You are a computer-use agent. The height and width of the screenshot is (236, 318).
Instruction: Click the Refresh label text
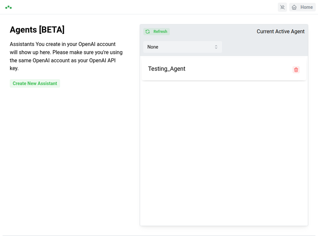point(160,32)
